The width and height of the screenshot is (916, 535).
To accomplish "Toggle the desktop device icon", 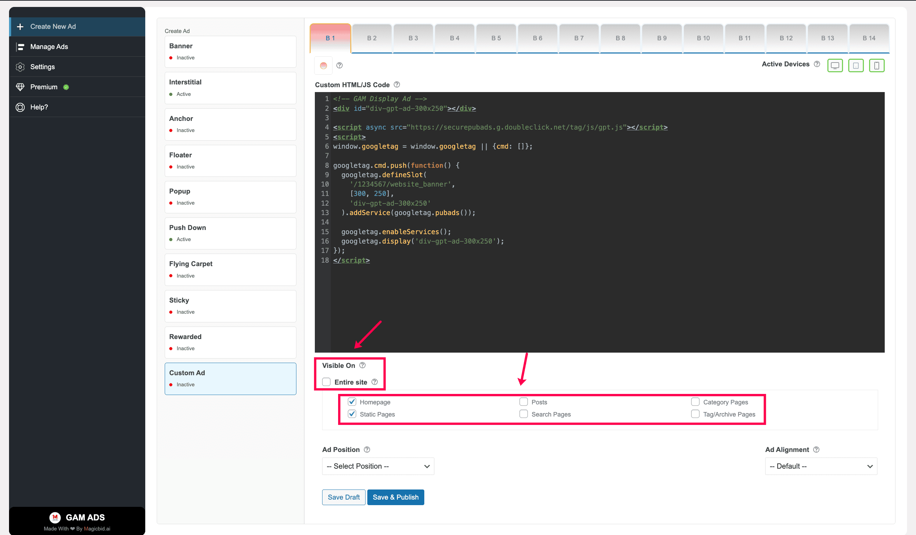I will 835,65.
